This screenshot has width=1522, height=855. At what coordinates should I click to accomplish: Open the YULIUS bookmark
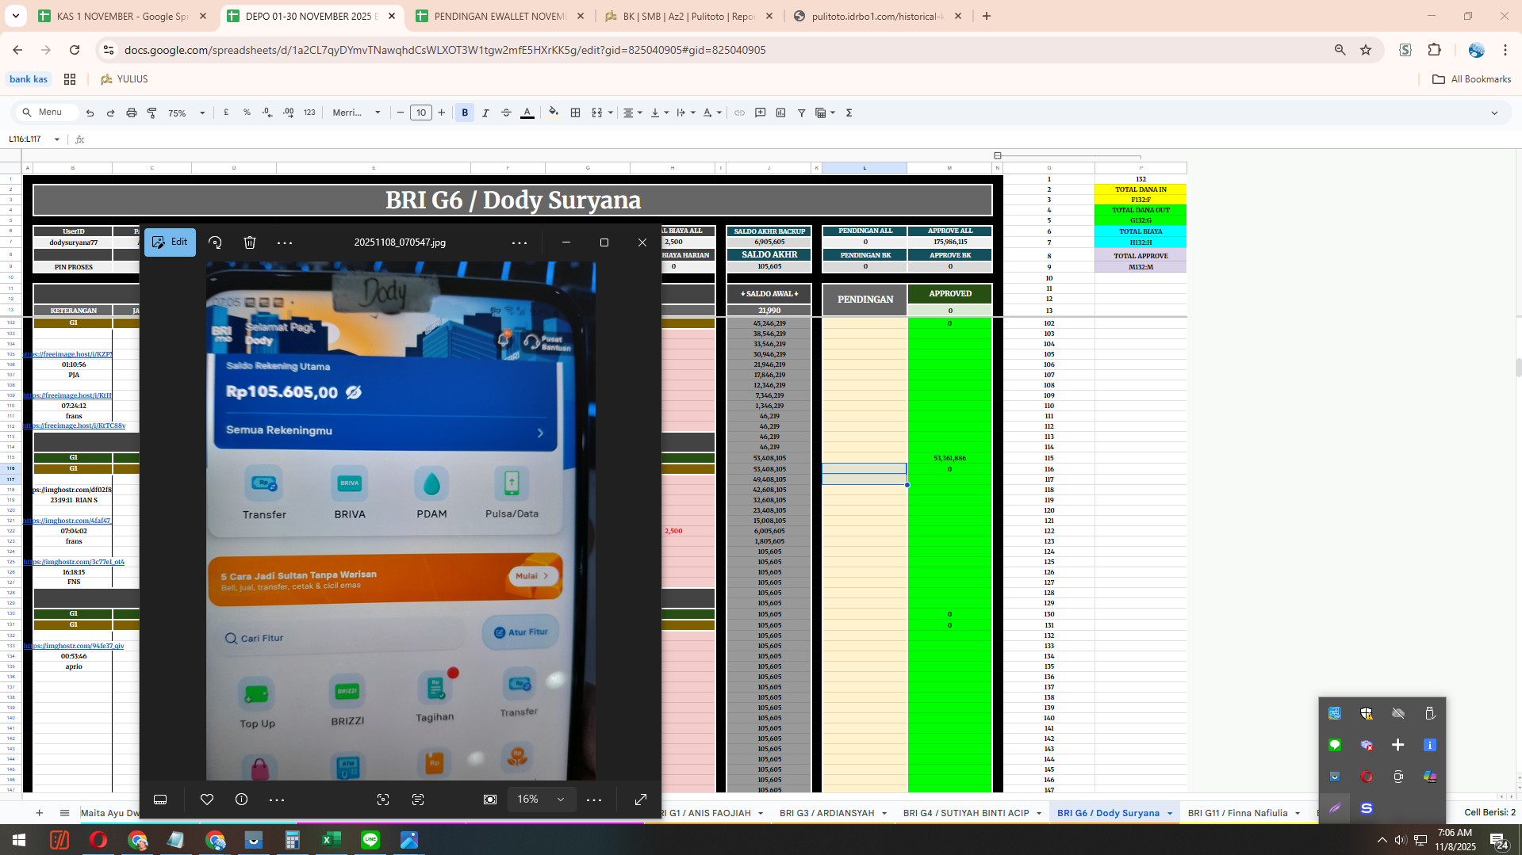(x=125, y=79)
